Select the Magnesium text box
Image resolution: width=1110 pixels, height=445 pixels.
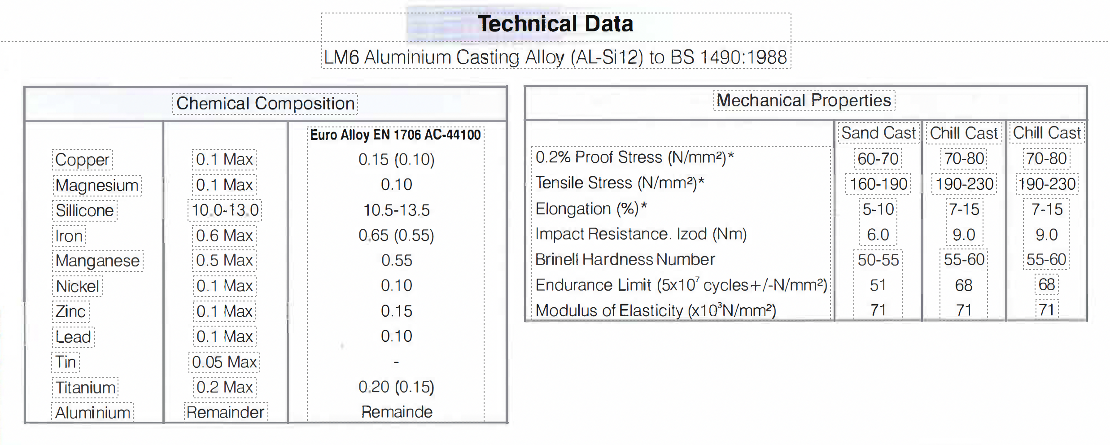(x=96, y=185)
